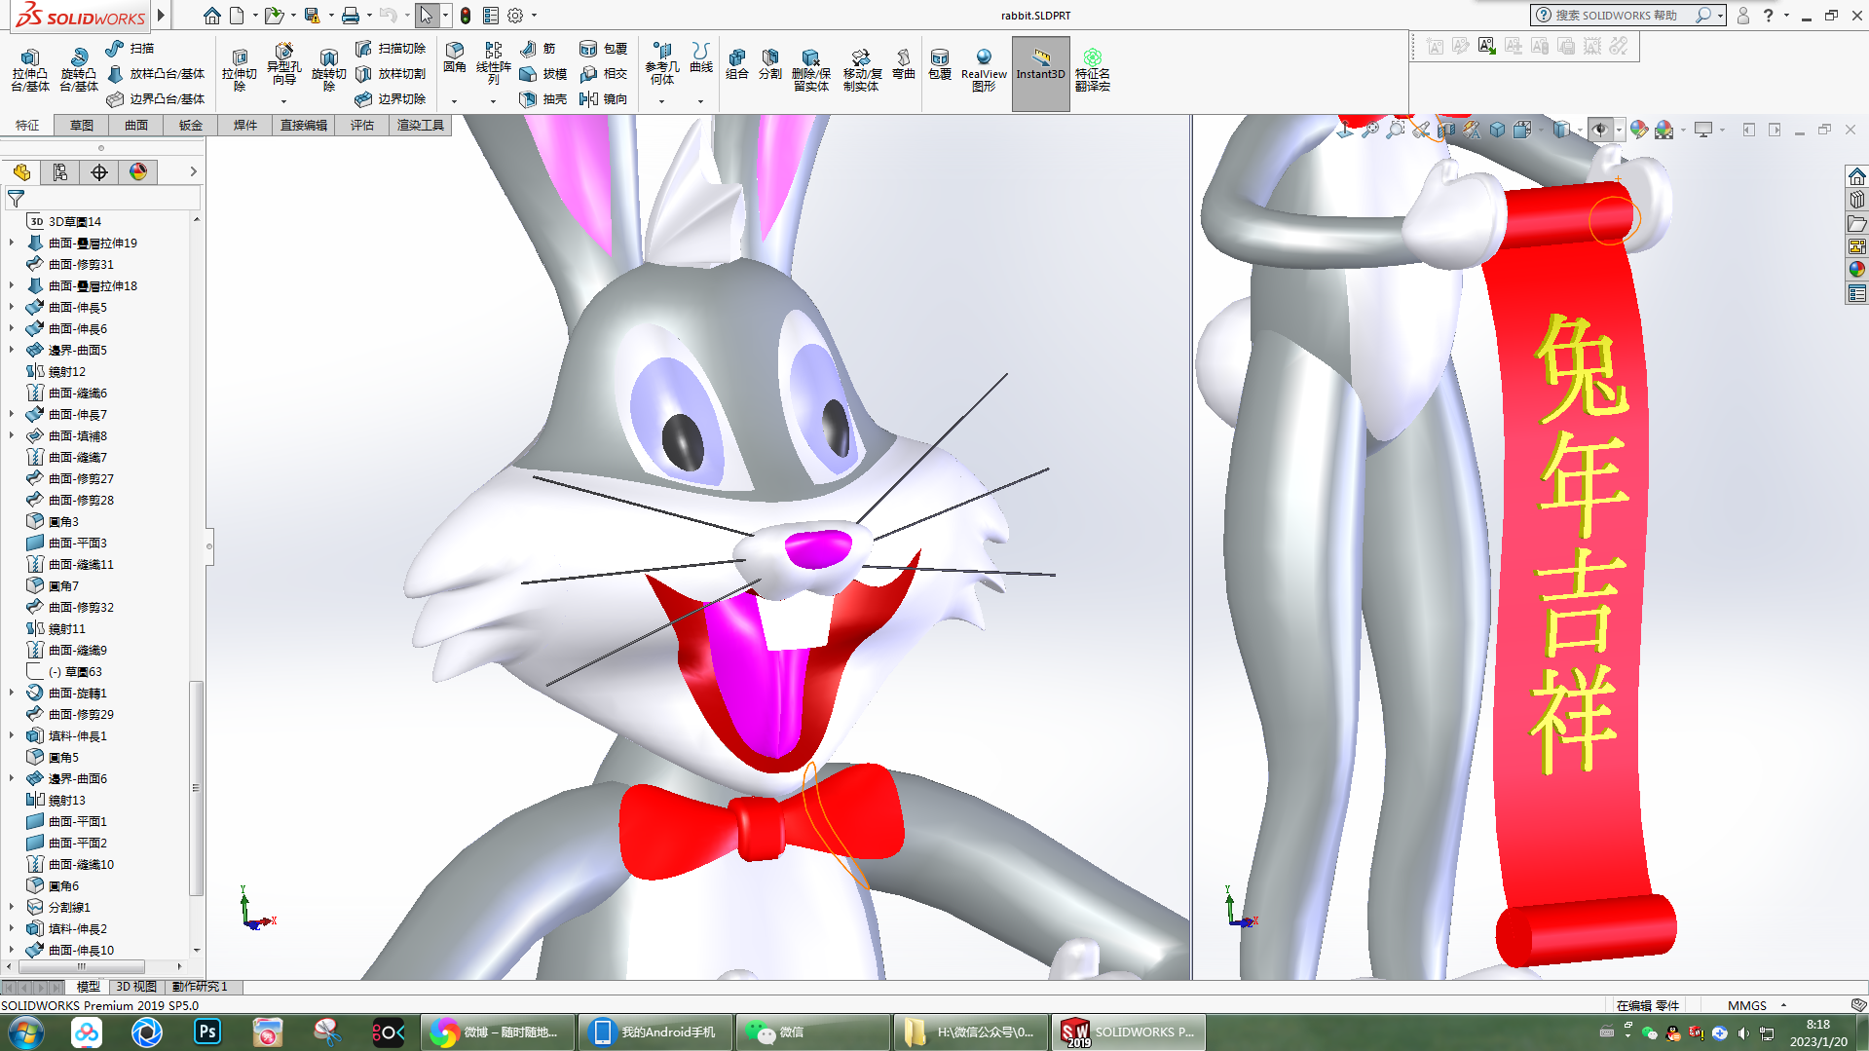Select the 放样切割 lofted cut tool
The height and width of the screenshot is (1051, 1869).
(x=391, y=74)
